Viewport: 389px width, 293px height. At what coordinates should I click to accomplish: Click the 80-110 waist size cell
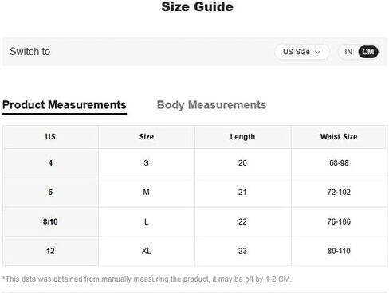(x=339, y=251)
